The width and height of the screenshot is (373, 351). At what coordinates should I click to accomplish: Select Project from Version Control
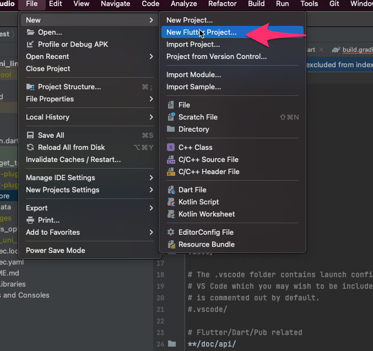(216, 56)
